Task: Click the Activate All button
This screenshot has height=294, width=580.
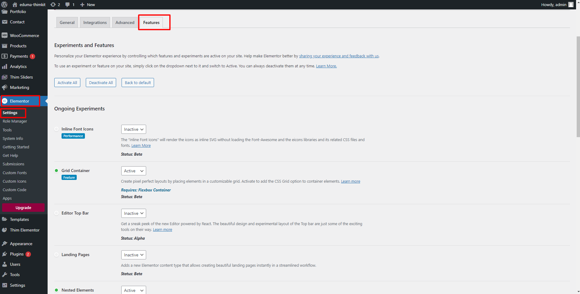Action: point(67,83)
